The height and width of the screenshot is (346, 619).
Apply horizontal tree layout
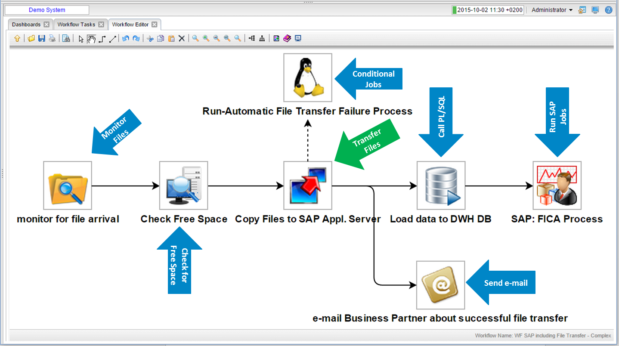(251, 39)
